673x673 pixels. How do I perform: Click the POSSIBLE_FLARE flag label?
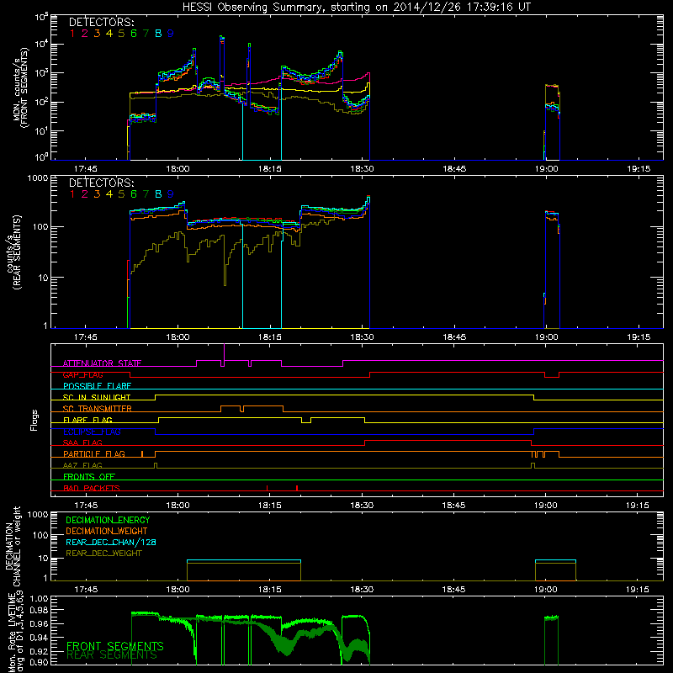97,386
